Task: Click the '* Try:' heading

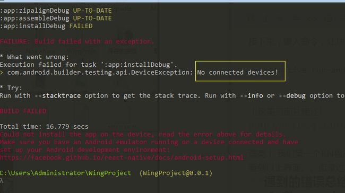Action: [11, 88]
